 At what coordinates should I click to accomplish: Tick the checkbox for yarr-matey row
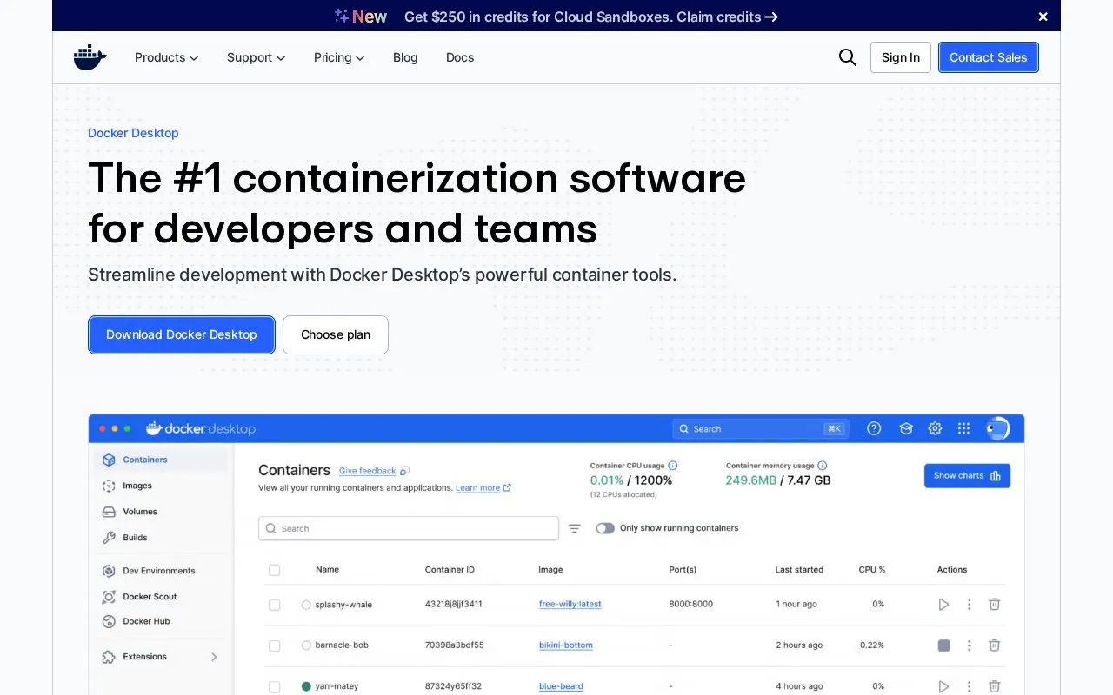pos(275,686)
